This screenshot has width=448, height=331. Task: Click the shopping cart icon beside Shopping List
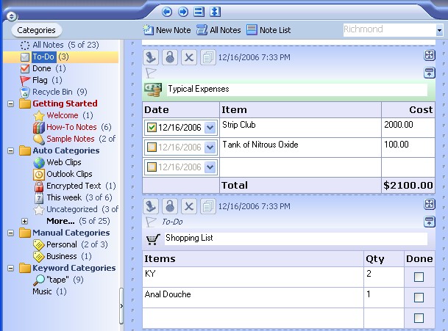153,239
